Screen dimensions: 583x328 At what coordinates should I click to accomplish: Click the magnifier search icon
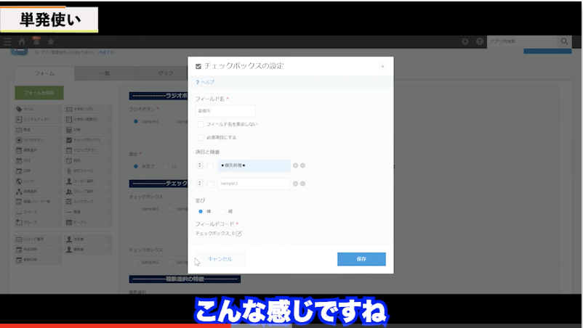[x=564, y=42]
